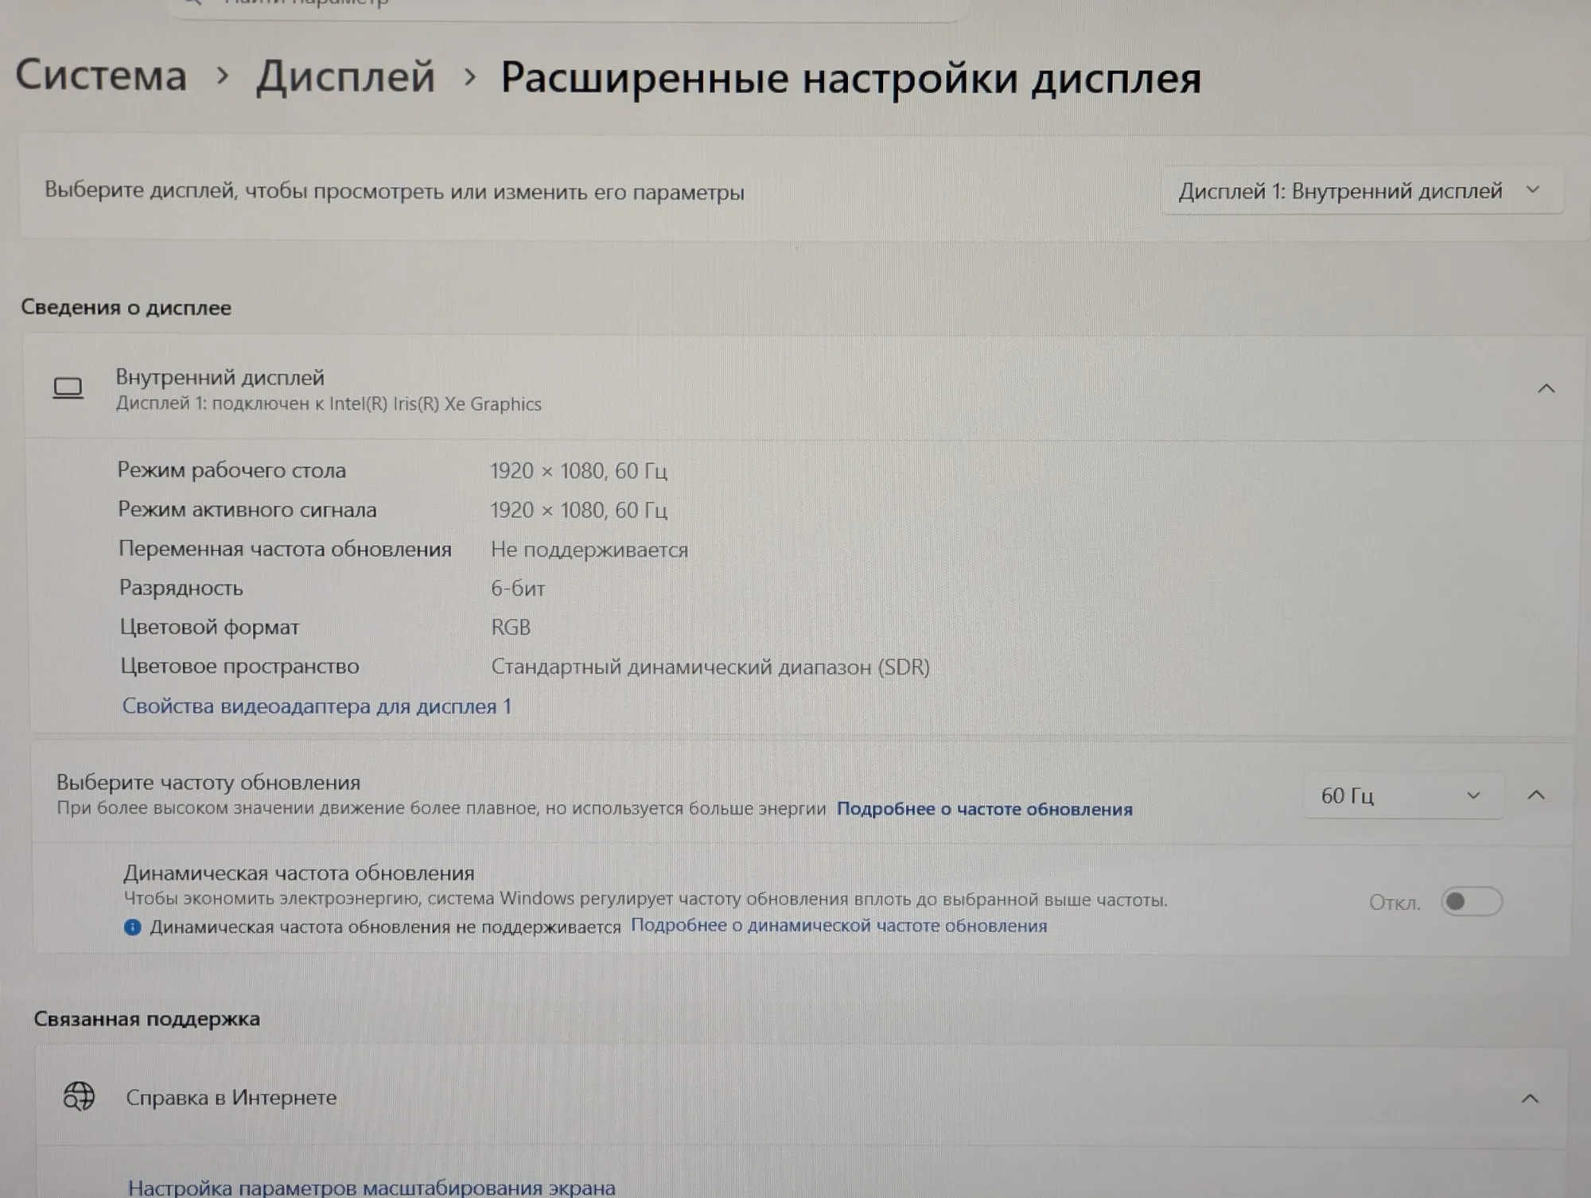The width and height of the screenshot is (1591, 1198).
Task: Toggle Динамическая частота обновления switch
Action: 1472,901
